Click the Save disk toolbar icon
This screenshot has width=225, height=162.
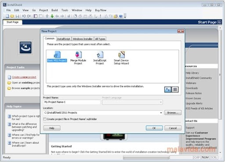click(x=18, y=16)
